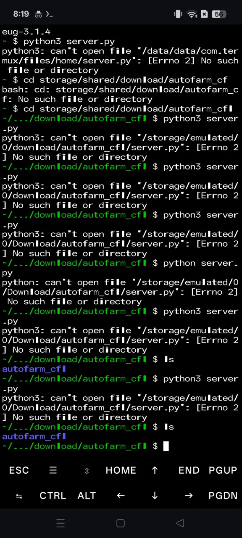The width and height of the screenshot is (242, 538).
Task: Tap the terminal cursor at the prompt
Action: pyautogui.click(x=166, y=446)
